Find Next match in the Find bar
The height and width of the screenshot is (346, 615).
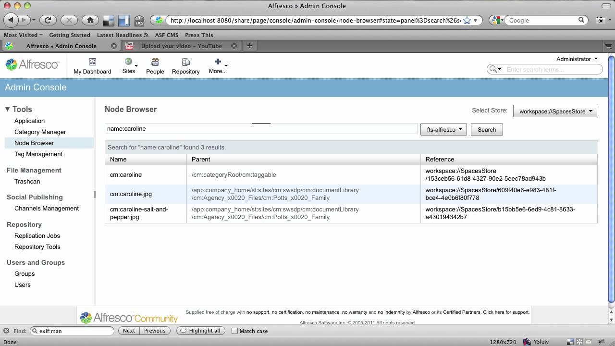coord(129,331)
